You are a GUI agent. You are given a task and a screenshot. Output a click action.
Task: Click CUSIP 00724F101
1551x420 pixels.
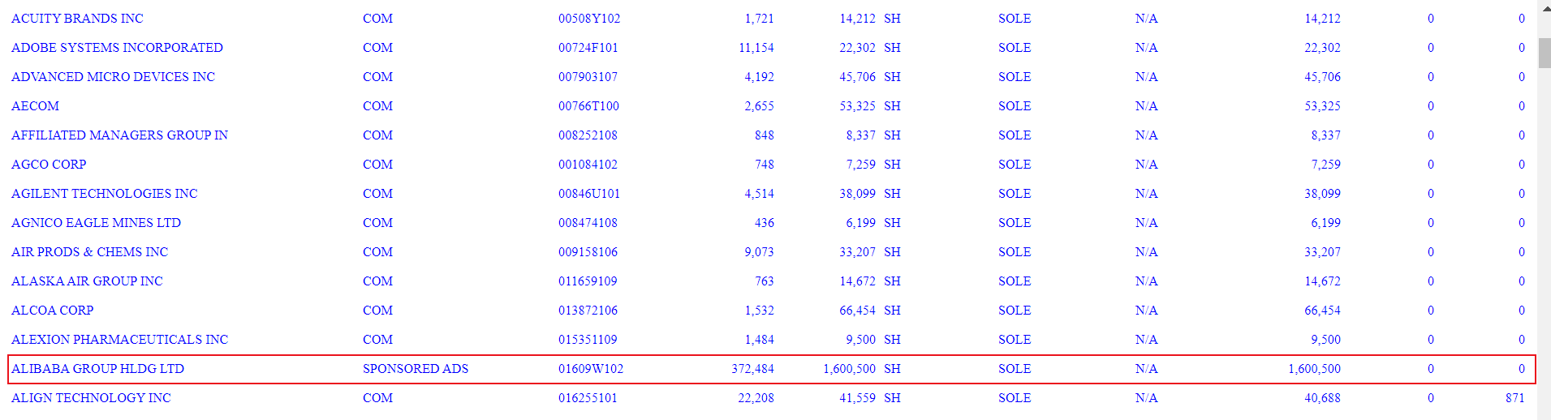pos(588,48)
